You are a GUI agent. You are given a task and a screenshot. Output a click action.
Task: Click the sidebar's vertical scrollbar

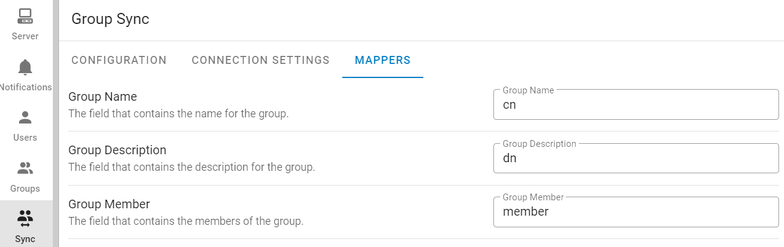(55, 123)
